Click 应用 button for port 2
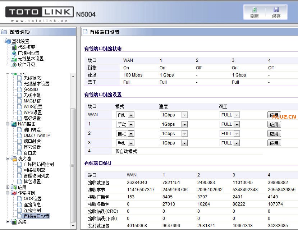The image size is (298, 230). (274, 134)
